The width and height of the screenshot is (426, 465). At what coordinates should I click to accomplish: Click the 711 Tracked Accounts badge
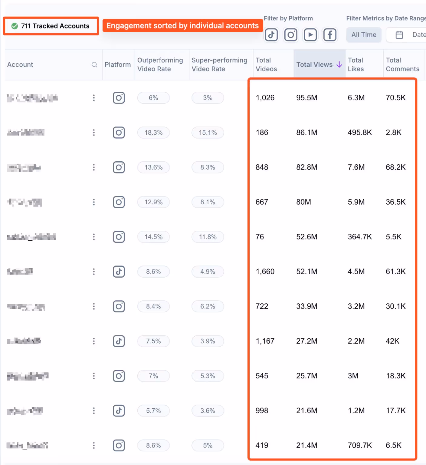click(51, 26)
